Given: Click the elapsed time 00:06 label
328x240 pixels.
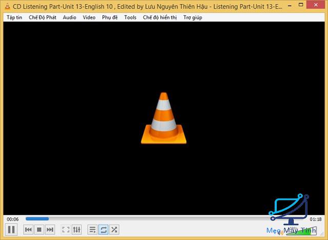Looking at the screenshot, I should coord(12,219).
